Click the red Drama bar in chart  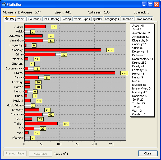70,73
